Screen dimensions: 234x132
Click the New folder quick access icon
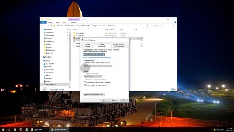[x=49, y=19]
